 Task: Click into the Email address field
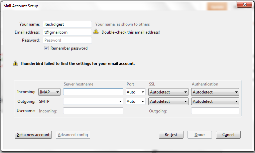tap(67, 32)
